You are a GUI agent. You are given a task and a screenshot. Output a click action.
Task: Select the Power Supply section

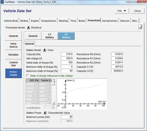13,73
